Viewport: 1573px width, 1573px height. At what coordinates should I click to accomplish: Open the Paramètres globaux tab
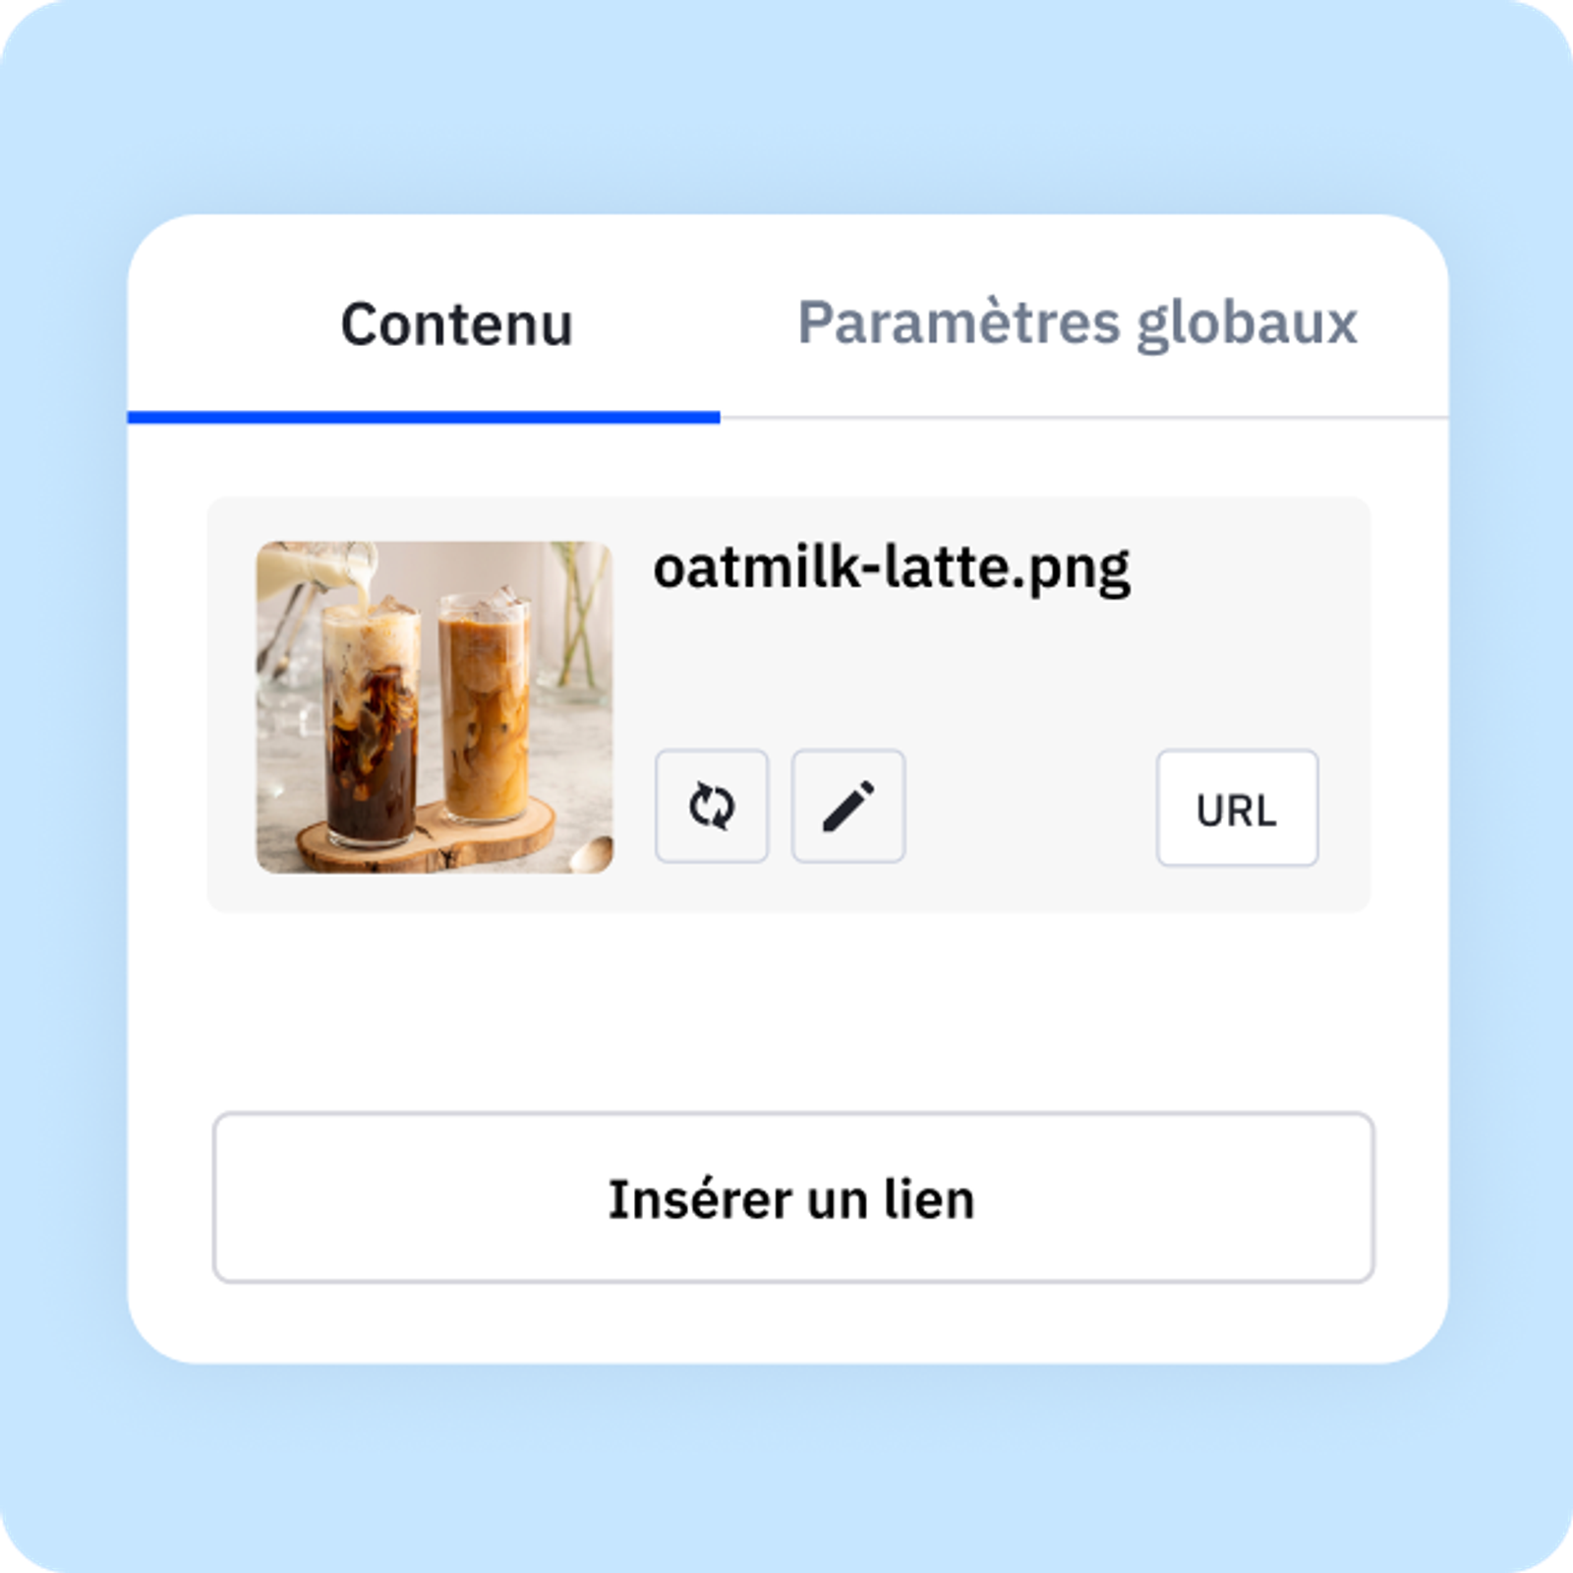coord(1077,322)
